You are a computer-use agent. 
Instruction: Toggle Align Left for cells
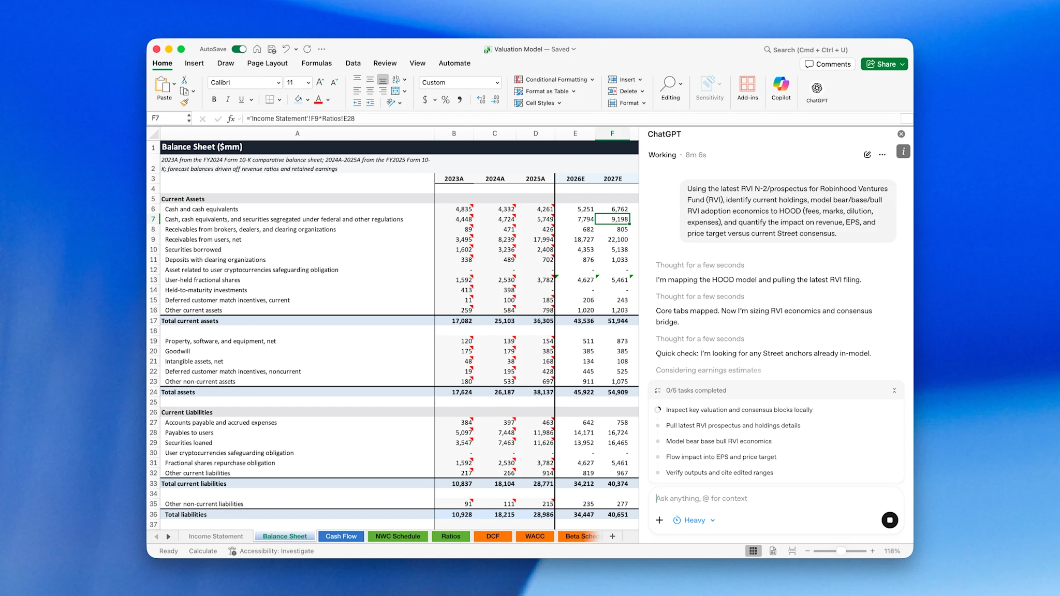coord(357,91)
